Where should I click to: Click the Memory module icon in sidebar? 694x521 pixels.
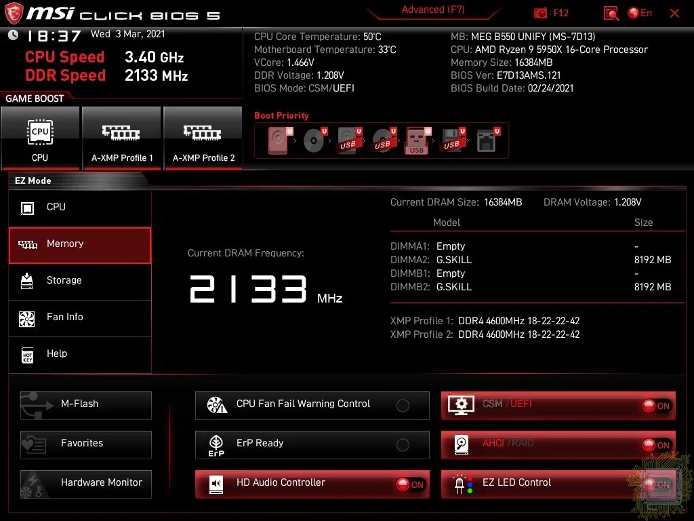coord(27,244)
